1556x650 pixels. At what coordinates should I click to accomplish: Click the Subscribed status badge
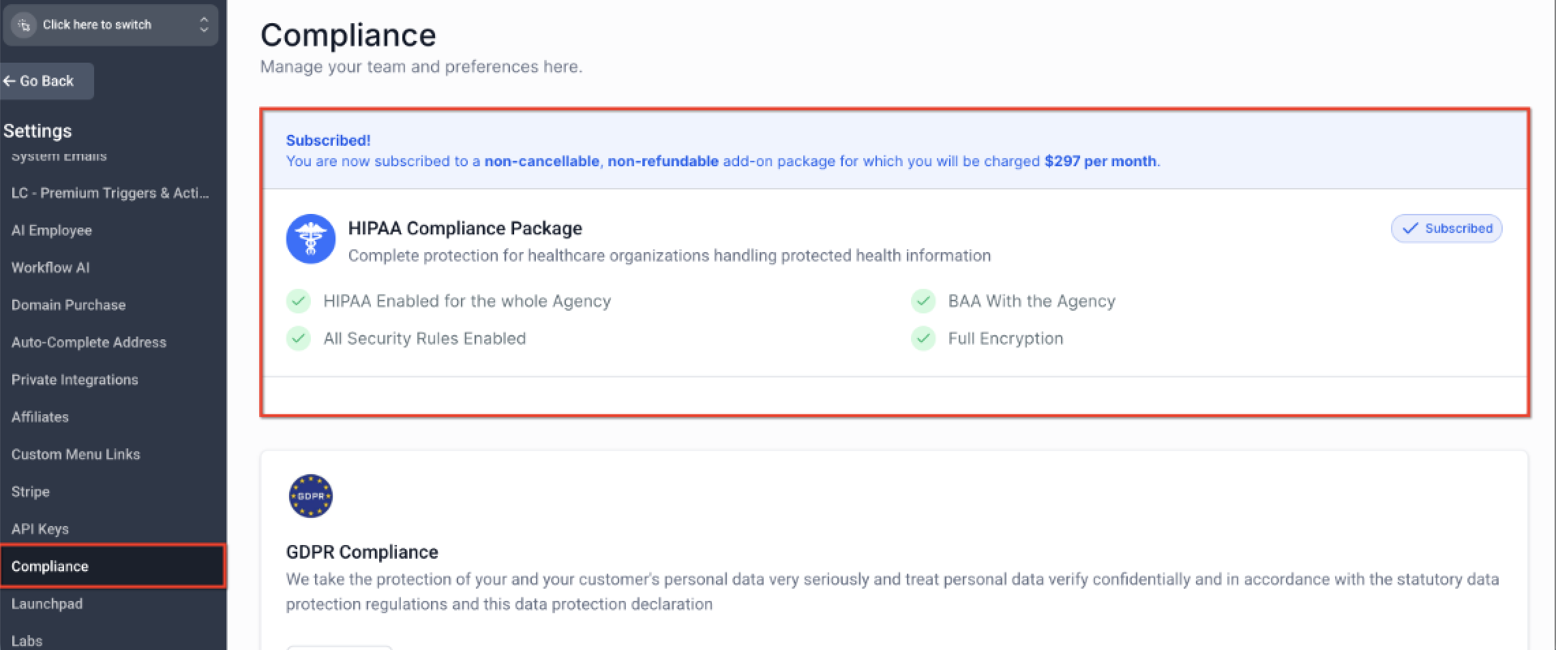click(x=1446, y=229)
